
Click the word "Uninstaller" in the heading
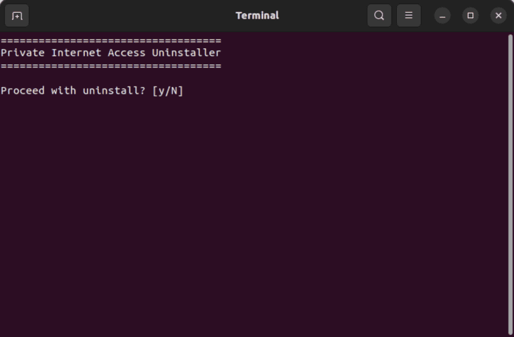(186, 53)
